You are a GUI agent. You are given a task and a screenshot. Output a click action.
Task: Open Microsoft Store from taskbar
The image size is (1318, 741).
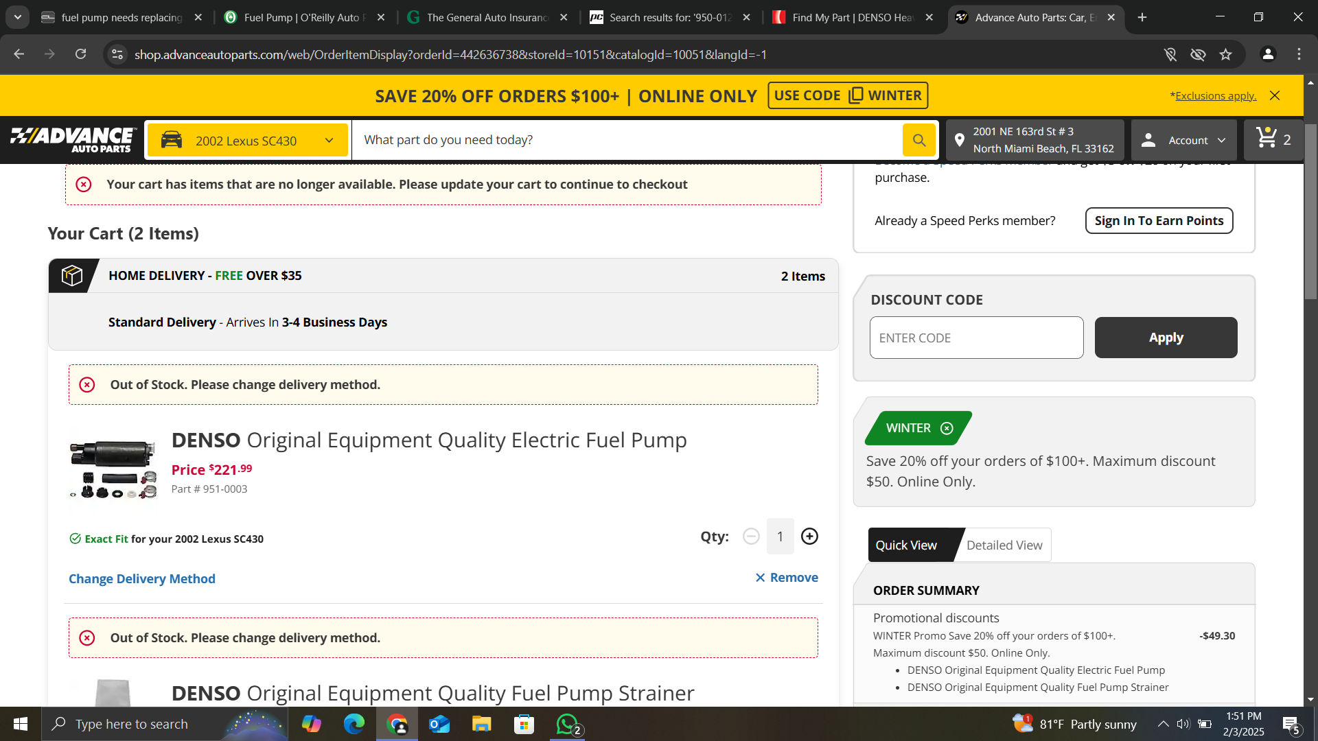[x=524, y=724]
